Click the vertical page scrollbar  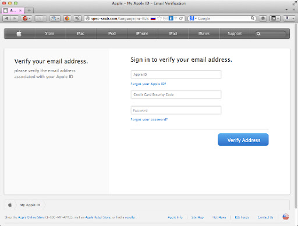click(296, 116)
